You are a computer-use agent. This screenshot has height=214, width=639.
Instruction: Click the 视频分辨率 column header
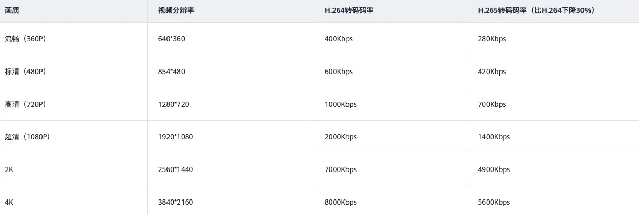pyautogui.click(x=175, y=10)
